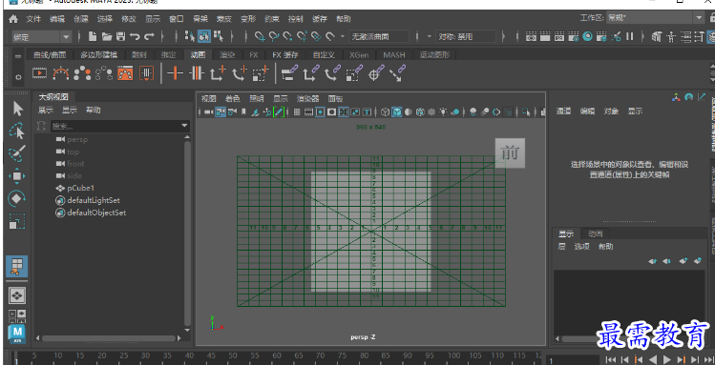This screenshot has height=365, width=715.
Task: Activate the Move tool in toolbox
Action: pos(17,176)
